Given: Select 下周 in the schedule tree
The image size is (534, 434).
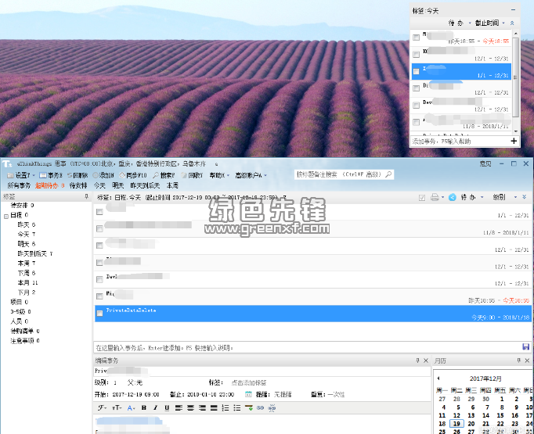Looking at the screenshot, I should point(26,273).
